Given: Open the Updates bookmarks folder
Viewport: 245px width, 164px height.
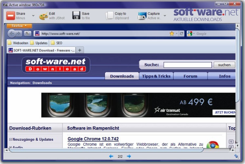Looking at the screenshot, I should coord(39,43).
